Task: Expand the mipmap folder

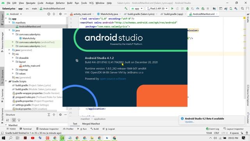Action: point(13,70)
